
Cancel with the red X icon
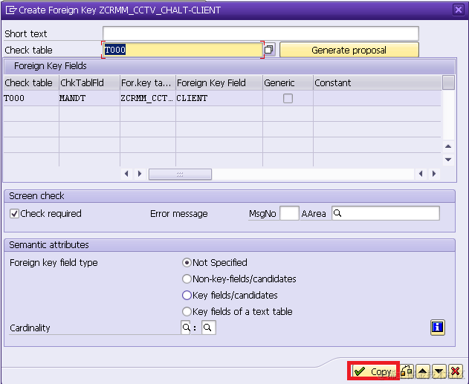(455, 371)
